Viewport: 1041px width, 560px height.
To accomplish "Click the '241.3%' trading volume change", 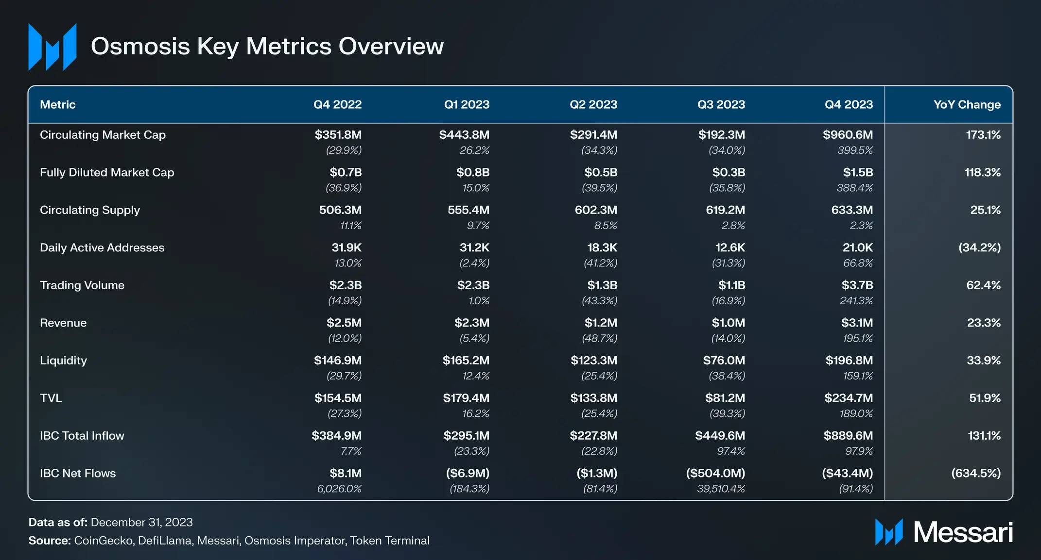I will point(856,301).
